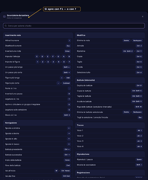Select the 'Copia le battute' row
The image size is (148, 180).
click(x=110, y=91)
